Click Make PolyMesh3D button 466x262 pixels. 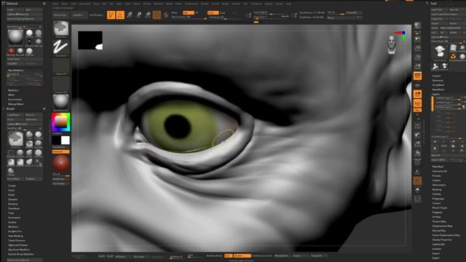click(x=452, y=28)
